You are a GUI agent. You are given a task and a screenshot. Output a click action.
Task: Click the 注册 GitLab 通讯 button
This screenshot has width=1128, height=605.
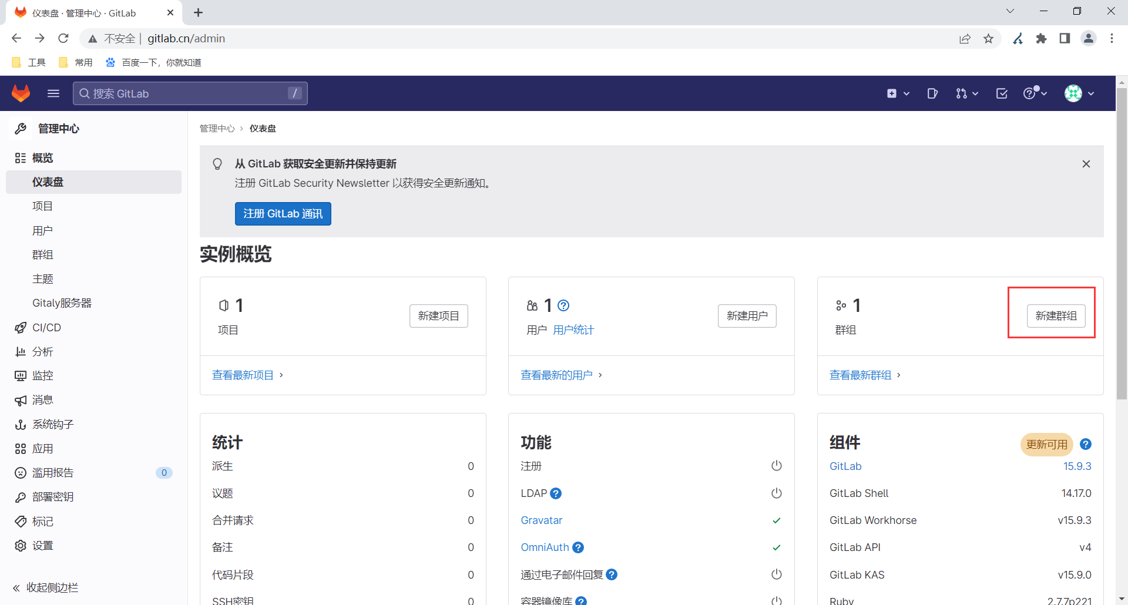click(x=283, y=214)
